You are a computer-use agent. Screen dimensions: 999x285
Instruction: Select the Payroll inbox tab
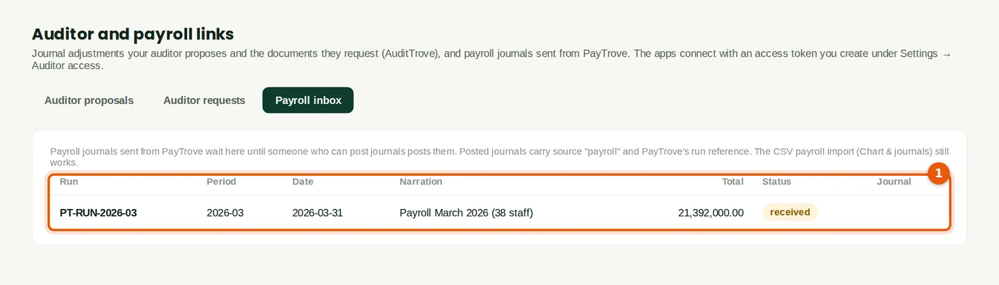tap(308, 100)
